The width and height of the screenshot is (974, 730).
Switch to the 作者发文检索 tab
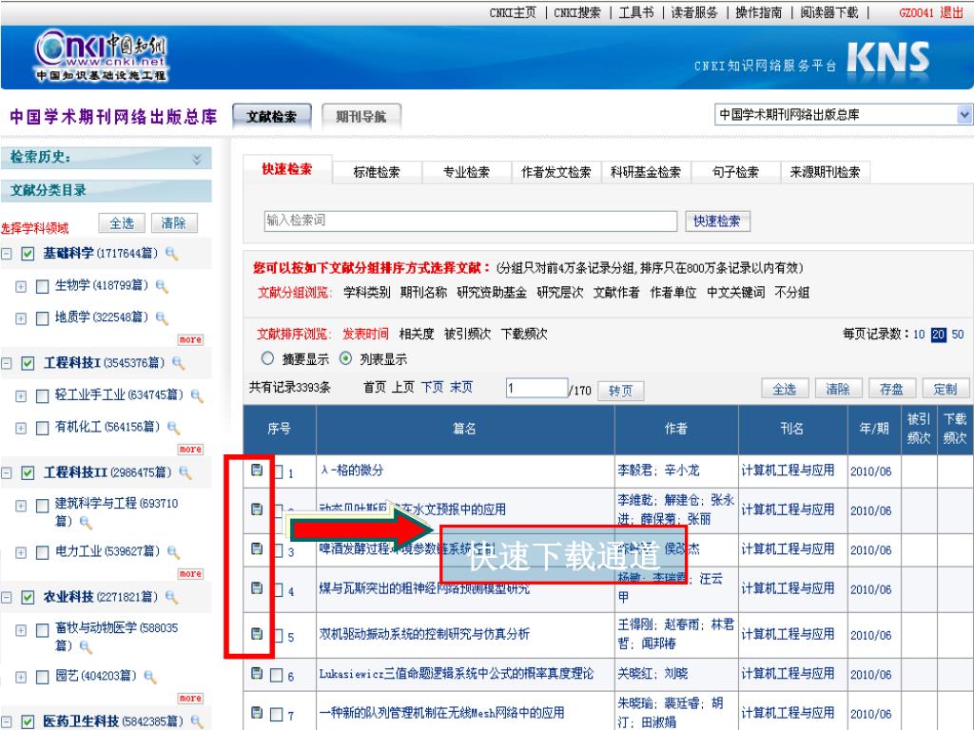[555, 172]
